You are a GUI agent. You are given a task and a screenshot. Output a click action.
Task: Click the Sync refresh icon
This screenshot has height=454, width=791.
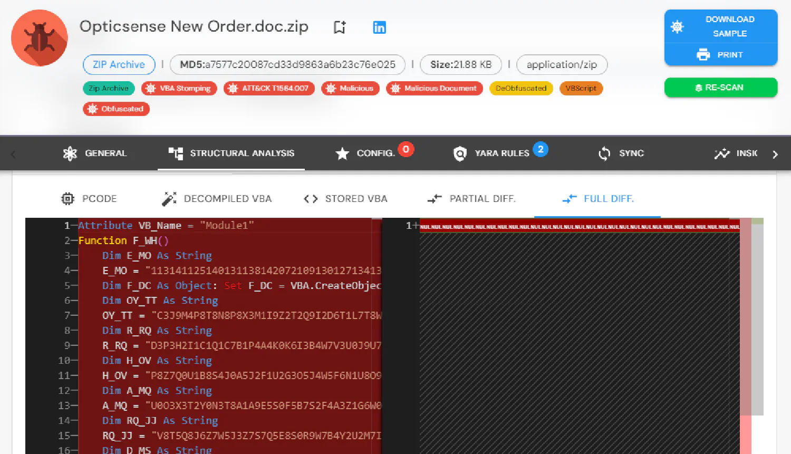(x=604, y=153)
